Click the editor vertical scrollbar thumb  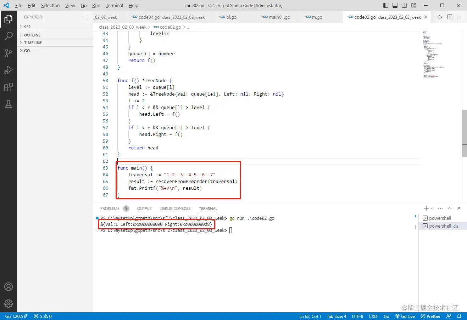[x=465, y=133]
